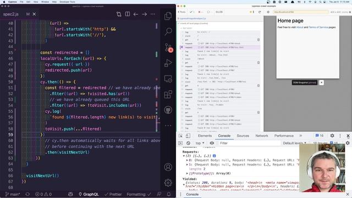Open changes compare icon in editor toolbar

(x=119, y=14)
